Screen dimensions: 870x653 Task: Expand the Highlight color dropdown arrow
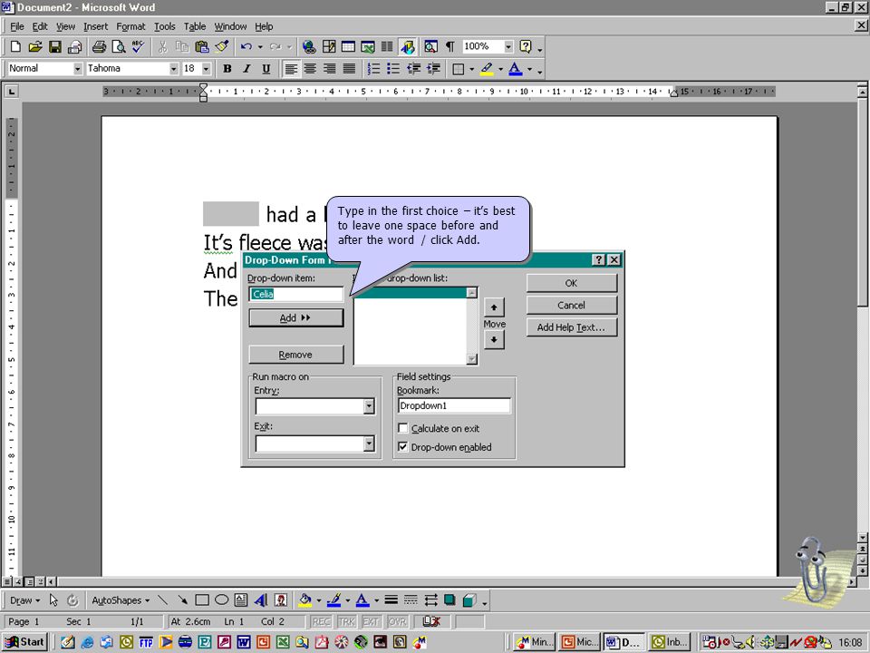(x=500, y=70)
